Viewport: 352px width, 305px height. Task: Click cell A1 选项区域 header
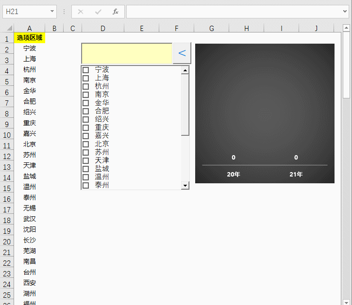(x=30, y=38)
